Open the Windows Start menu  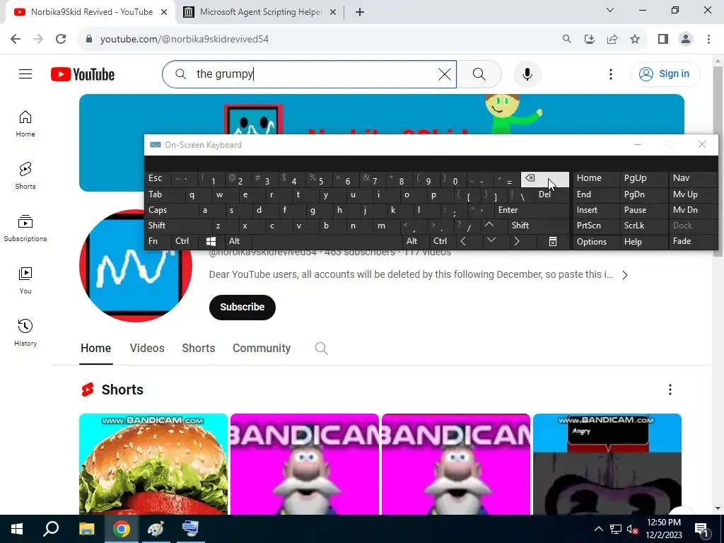point(17,529)
